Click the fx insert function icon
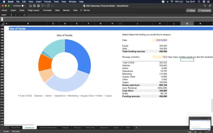Image resolution: width=213 pixels, height=133 pixels. click(24, 15)
